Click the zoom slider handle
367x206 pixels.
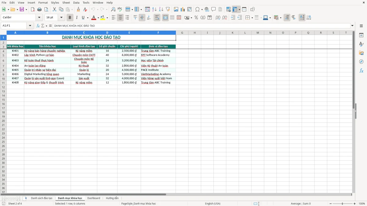point(343,204)
